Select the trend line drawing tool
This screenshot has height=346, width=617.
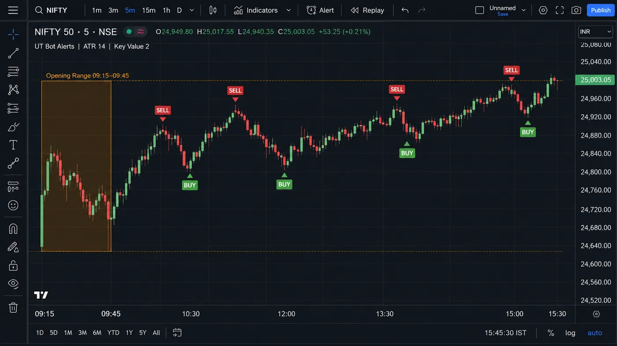13,53
